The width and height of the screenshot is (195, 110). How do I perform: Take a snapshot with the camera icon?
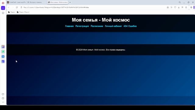[168, 7]
